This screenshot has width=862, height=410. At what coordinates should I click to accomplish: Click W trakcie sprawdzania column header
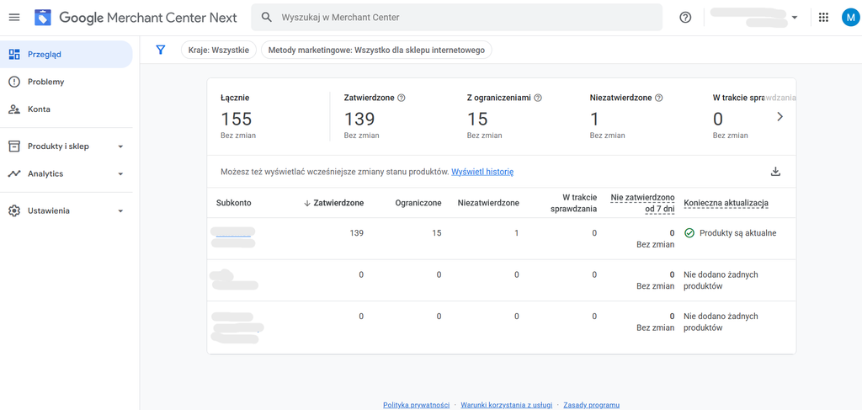pyautogui.click(x=573, y=203)
